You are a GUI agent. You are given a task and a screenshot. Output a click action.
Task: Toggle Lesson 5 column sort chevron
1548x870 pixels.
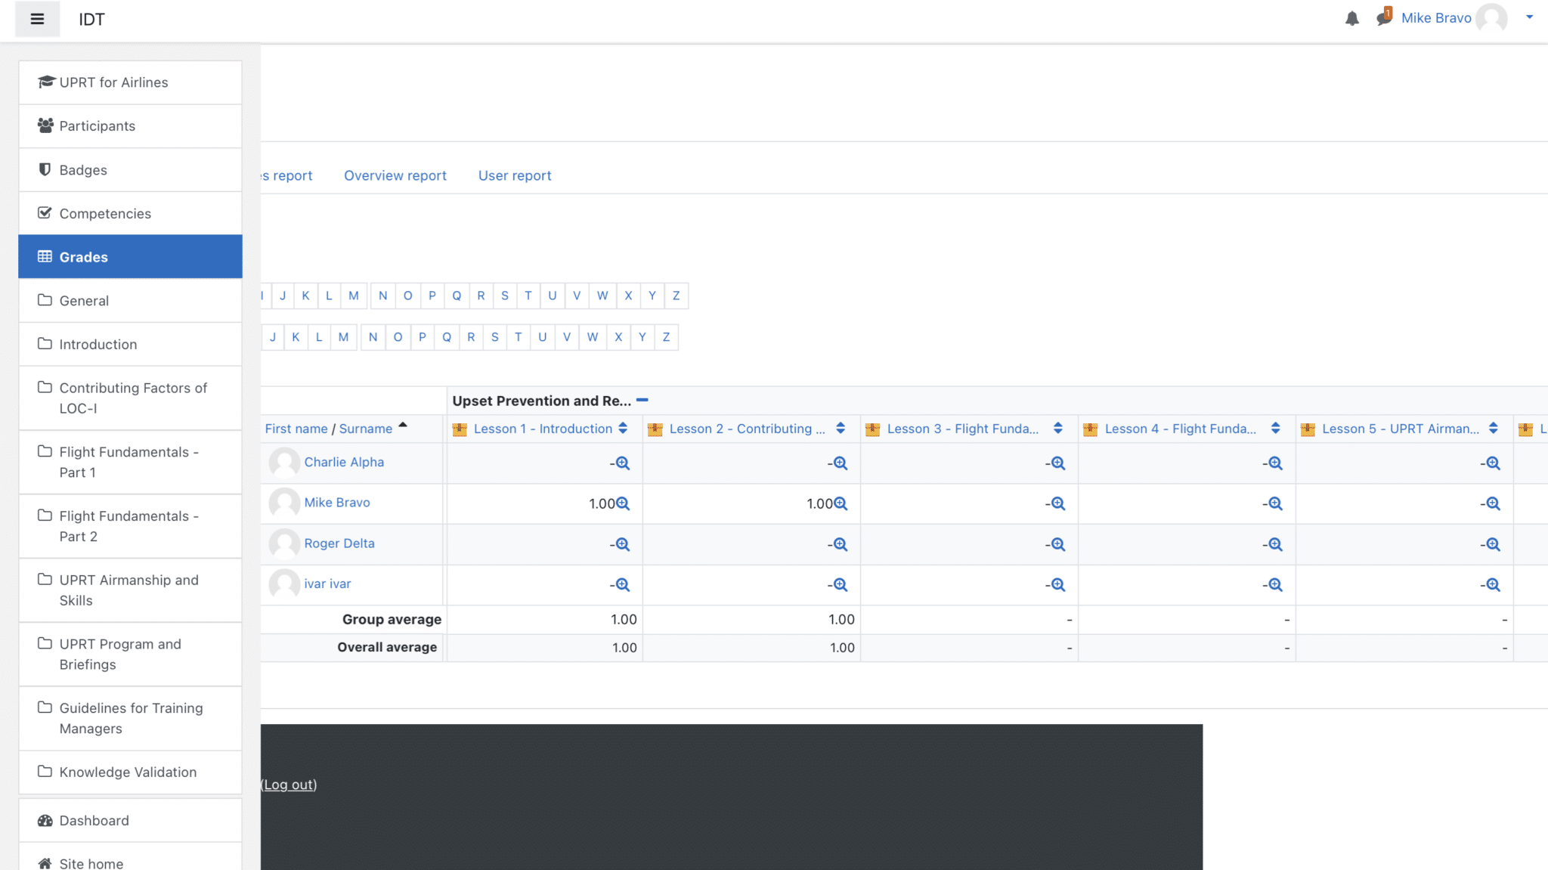tap(1493, 428)
